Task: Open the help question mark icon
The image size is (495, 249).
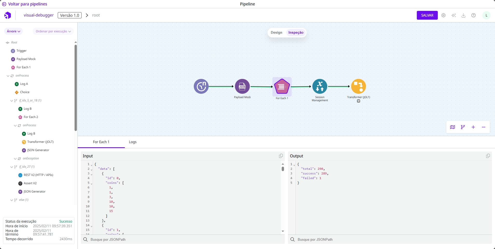Action: pyautogui.click(x=474, y=15)
